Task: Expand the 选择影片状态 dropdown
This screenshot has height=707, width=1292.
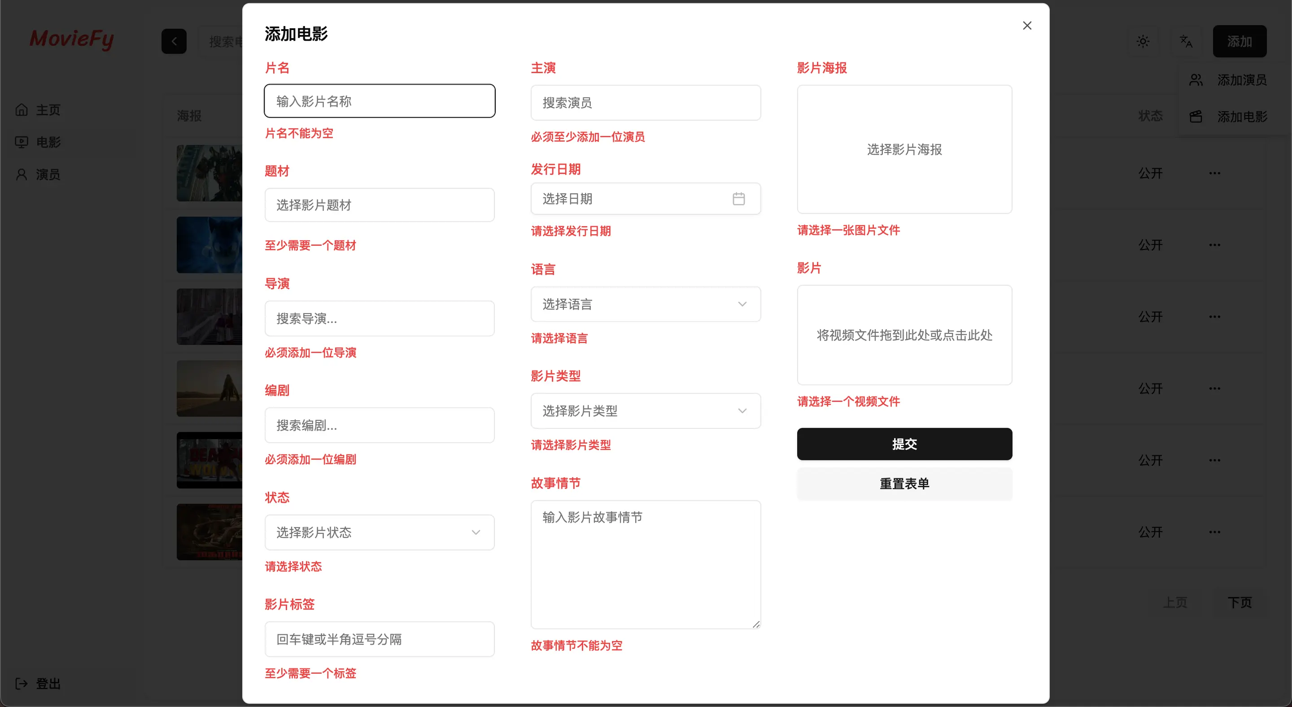Action: [379, 532]
